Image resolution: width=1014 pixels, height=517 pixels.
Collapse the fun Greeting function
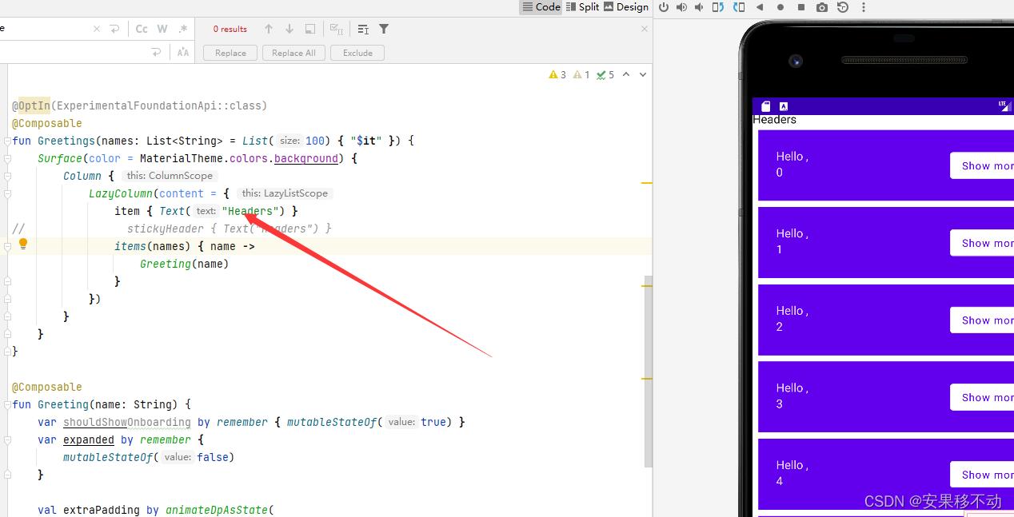click(7, 404)
